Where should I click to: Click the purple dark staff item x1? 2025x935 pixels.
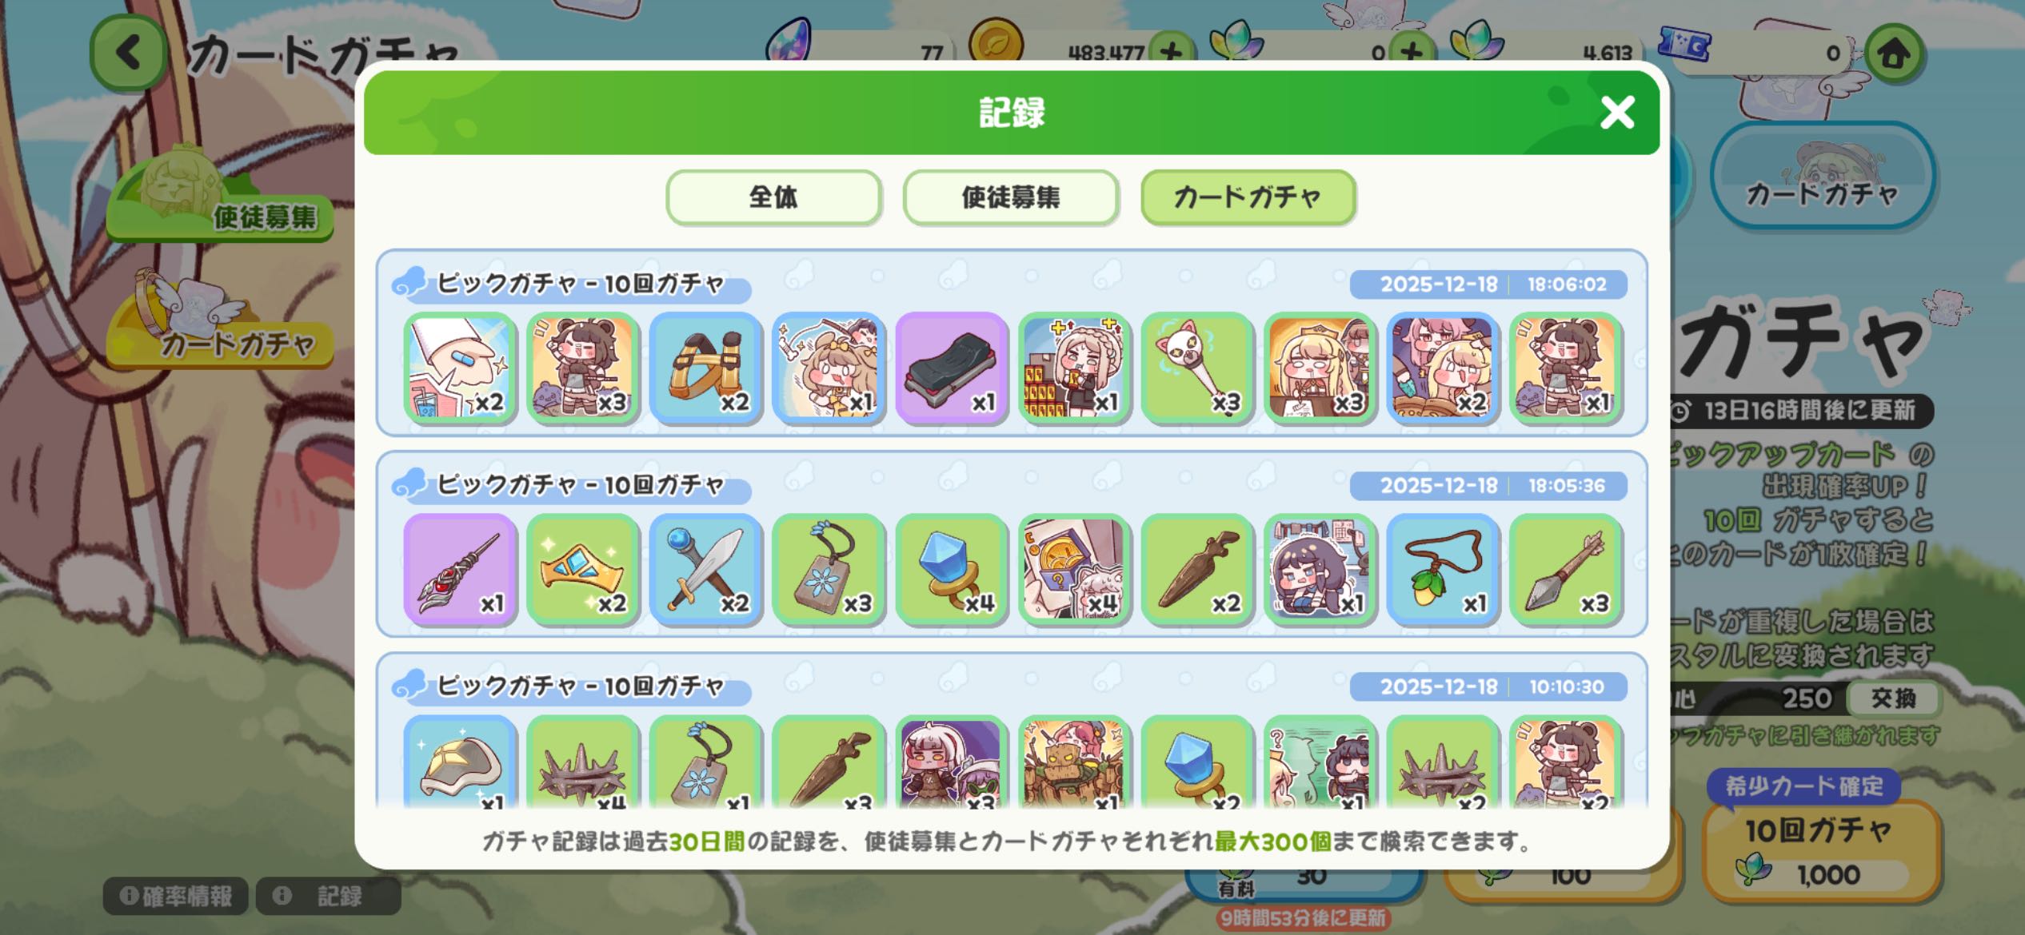(x=460, y=569)
